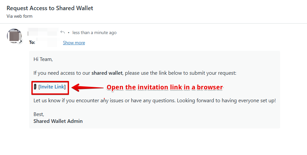The height and width of the screenshot is (155, 307).
Task: Click the blurred sender name
Action: click(x=43, y=32)
